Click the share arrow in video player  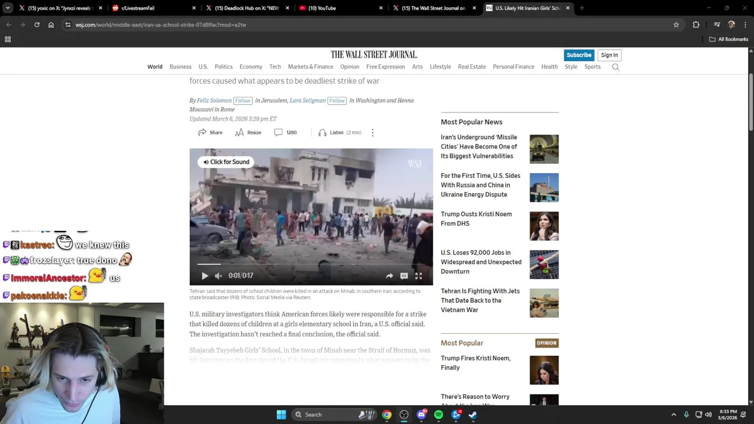point(389,276)
